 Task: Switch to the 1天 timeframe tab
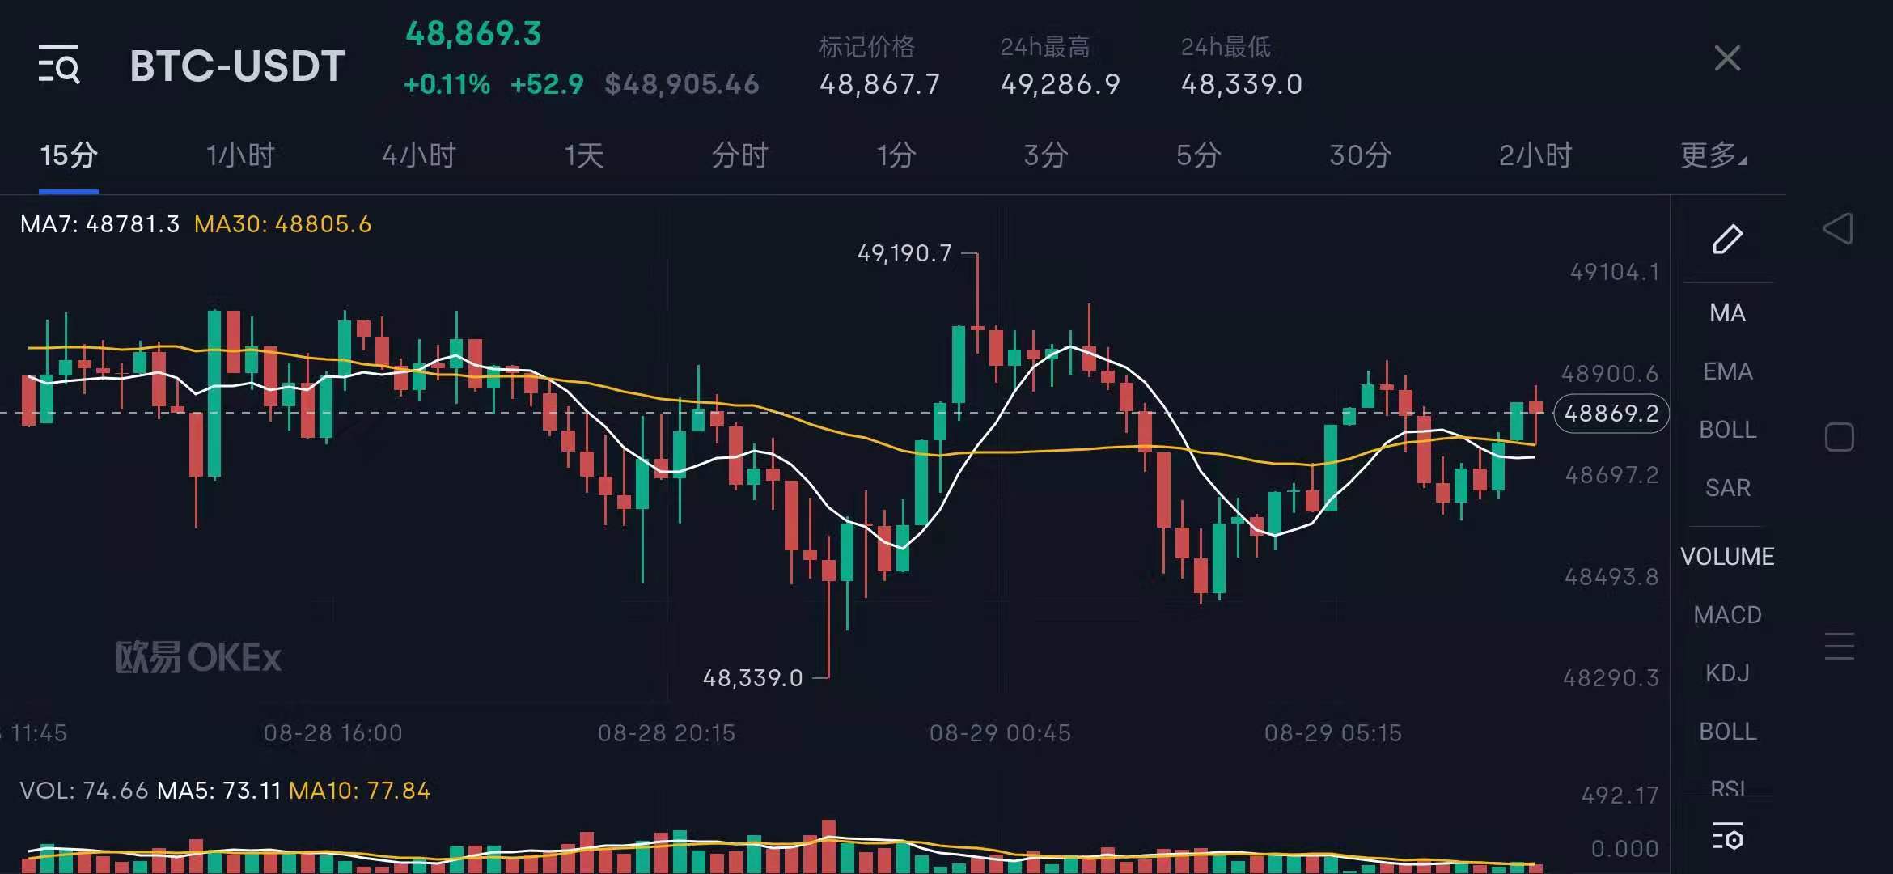click(583, 155)
